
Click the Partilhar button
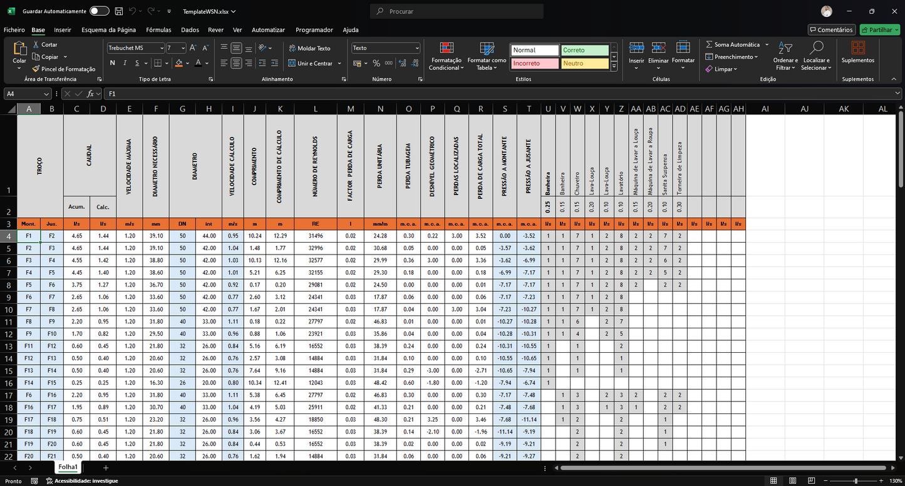click(x=879, y=29)
